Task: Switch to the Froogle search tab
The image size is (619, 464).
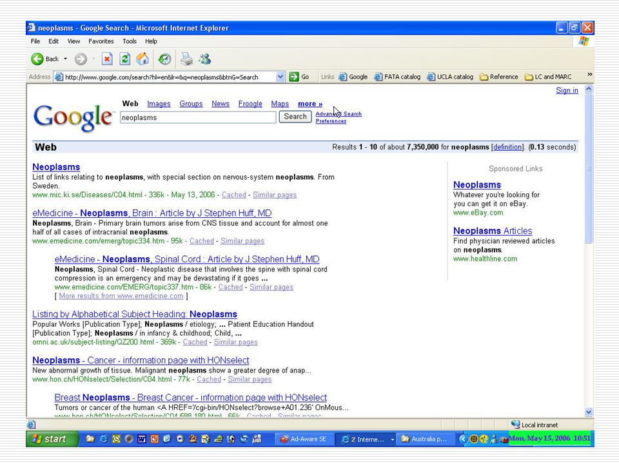Action: click(250, 104)
